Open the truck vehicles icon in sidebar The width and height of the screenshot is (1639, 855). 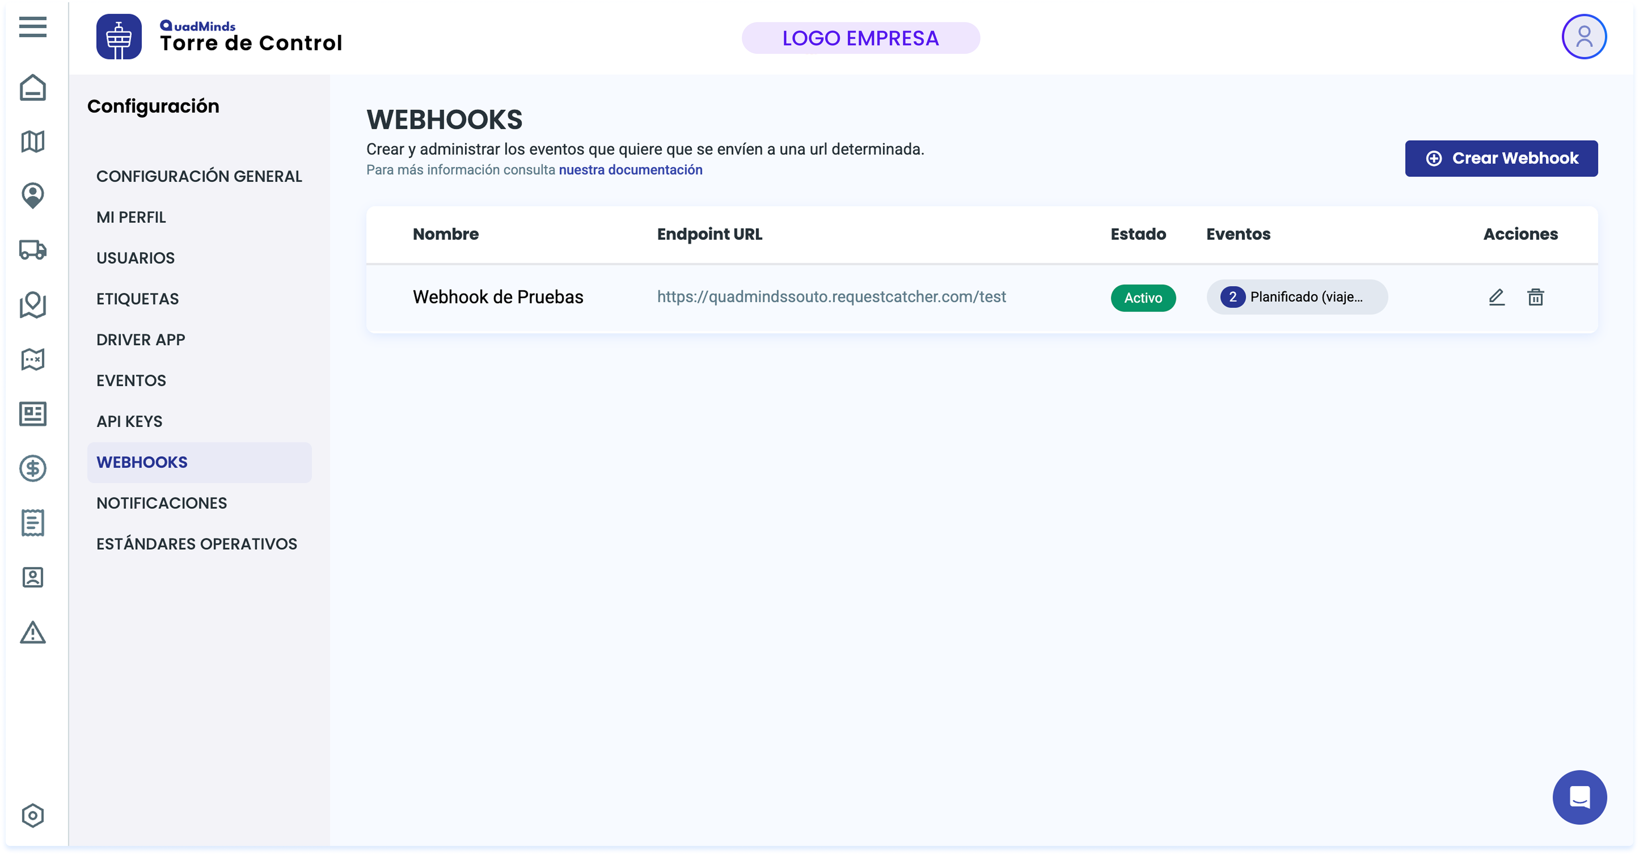coord(33,249)
